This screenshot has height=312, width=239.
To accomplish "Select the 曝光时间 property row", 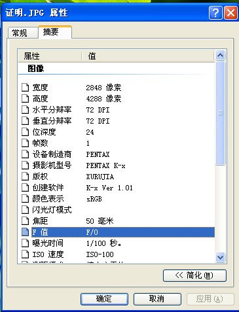I will click(x=118, y=243).
